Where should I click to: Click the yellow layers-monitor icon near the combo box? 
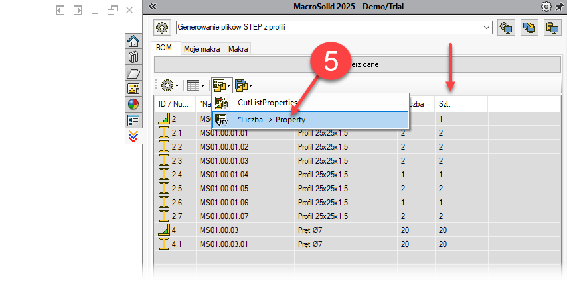pyautogui.click(x=530, y=27)
